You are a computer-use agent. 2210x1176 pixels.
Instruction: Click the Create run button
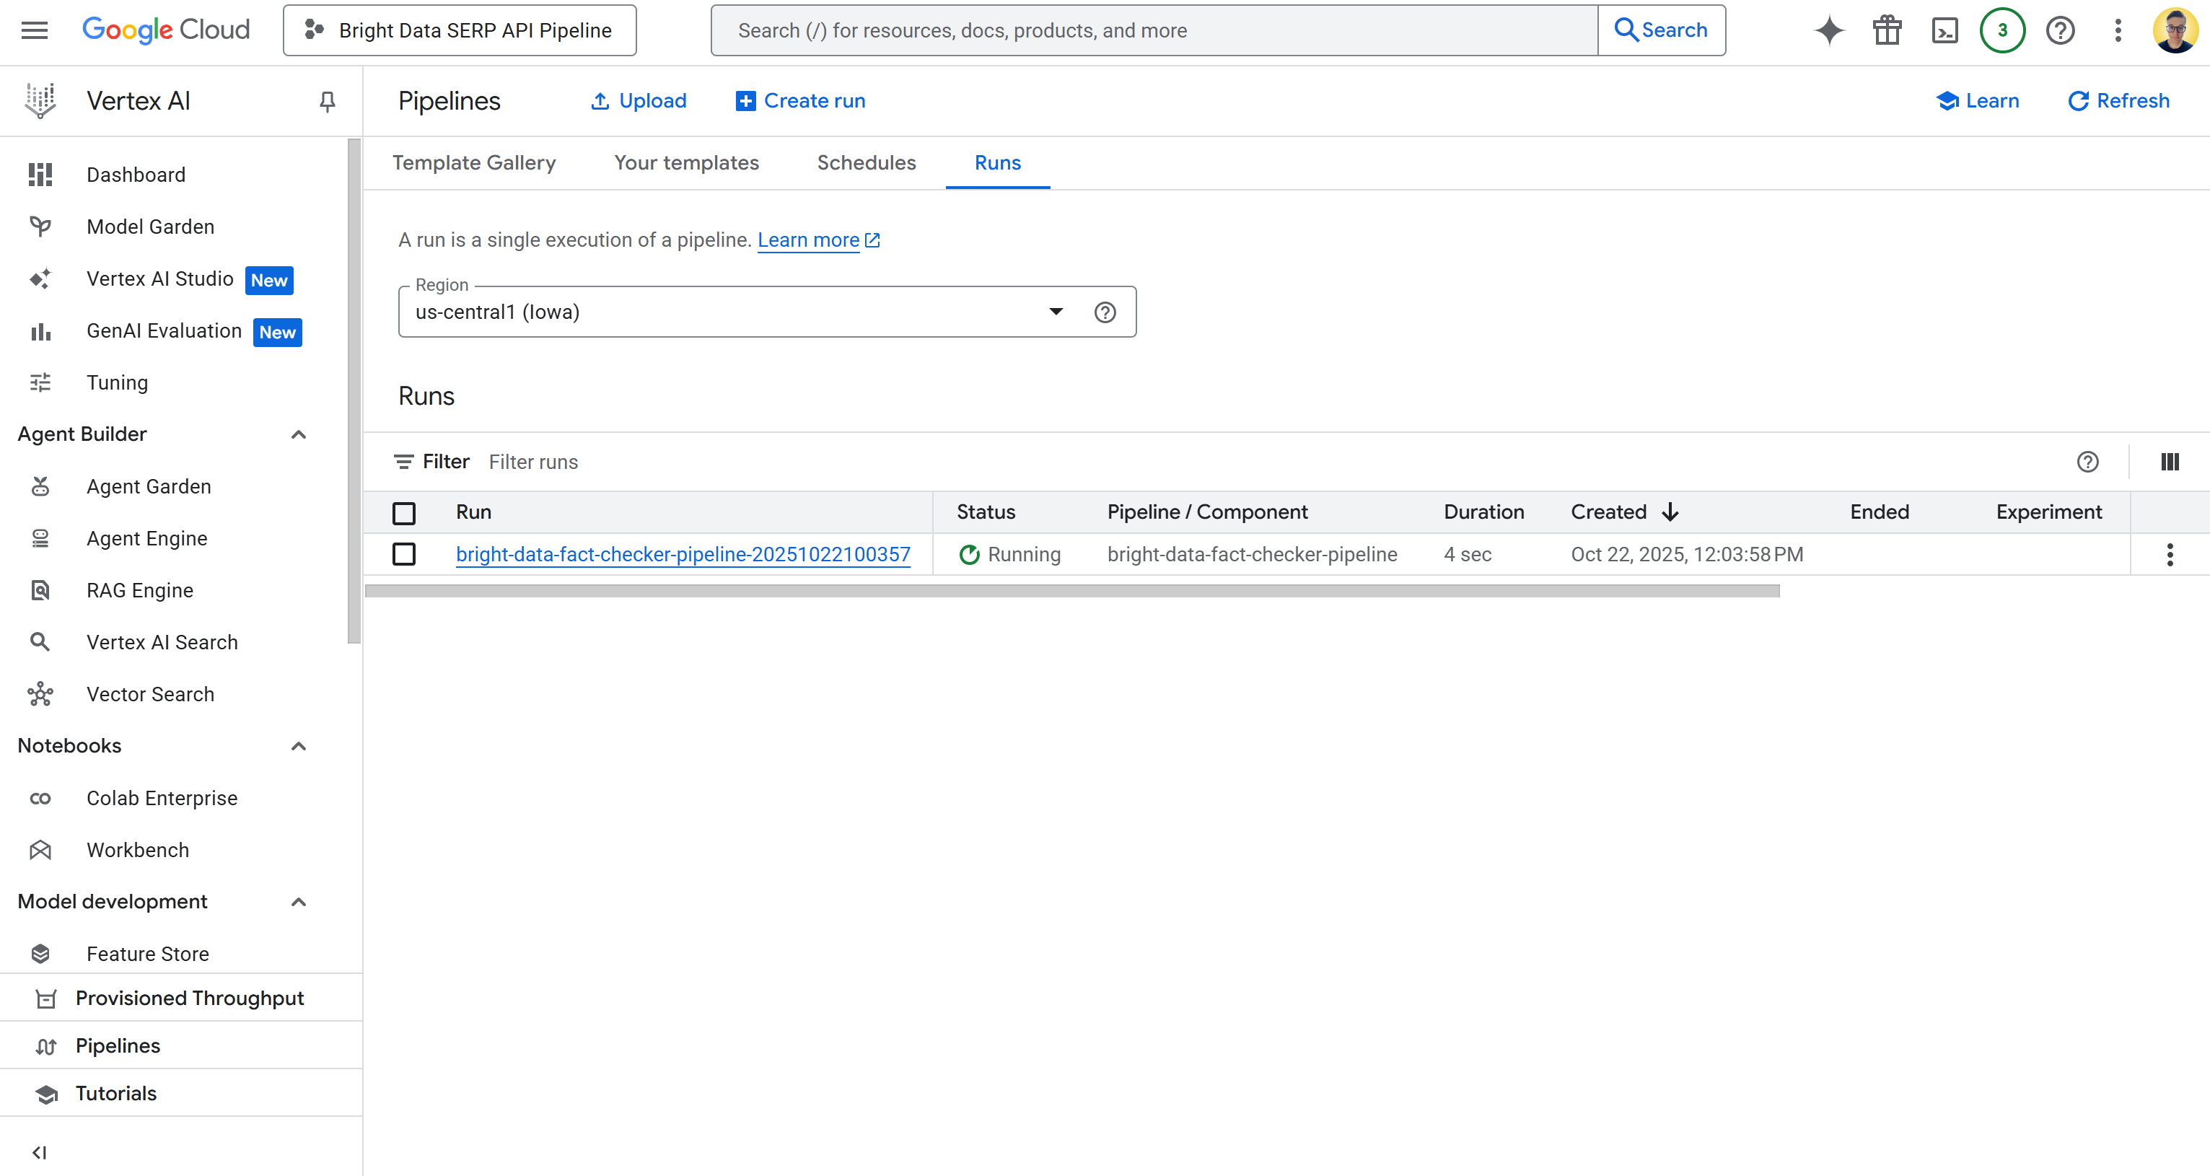pyautogui.click(x=799, y=100)
